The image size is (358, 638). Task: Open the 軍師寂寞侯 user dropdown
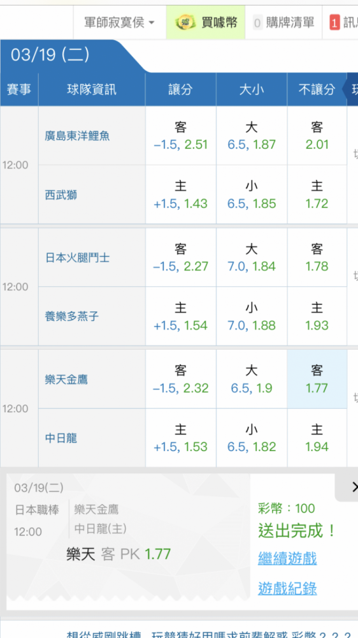pyautogui.click(x=120, y=22)
